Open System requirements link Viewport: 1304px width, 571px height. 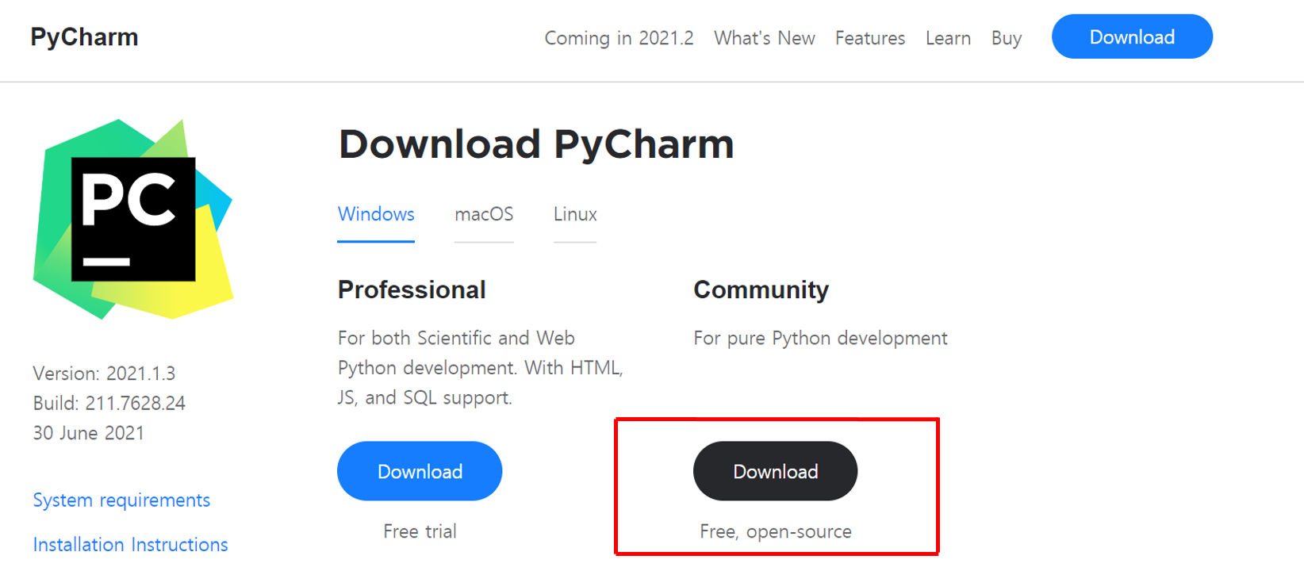(x=121, y=500)
